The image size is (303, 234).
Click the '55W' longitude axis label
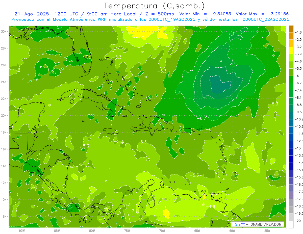(x=267, y=231)
